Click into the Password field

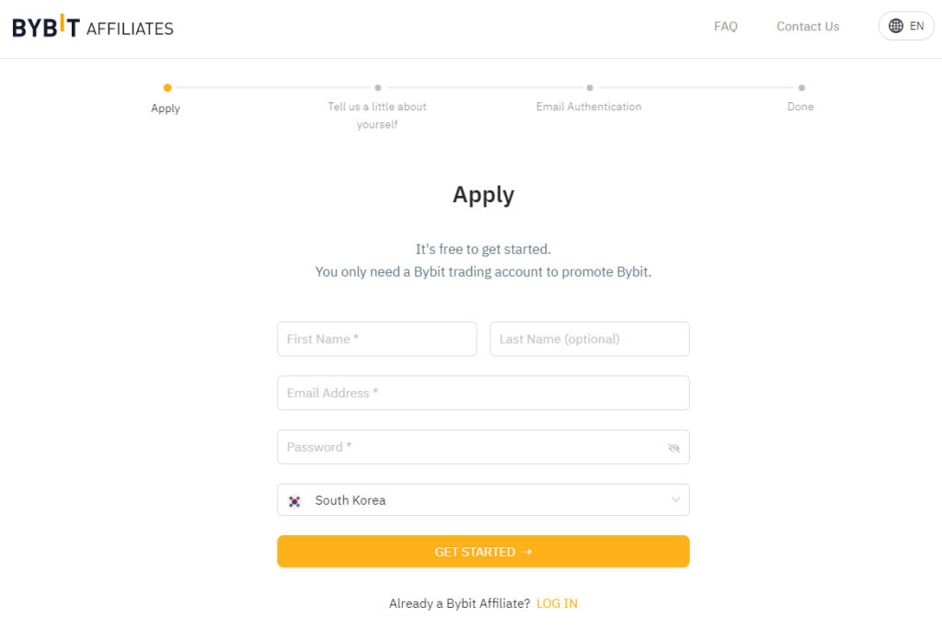[483, 447]
